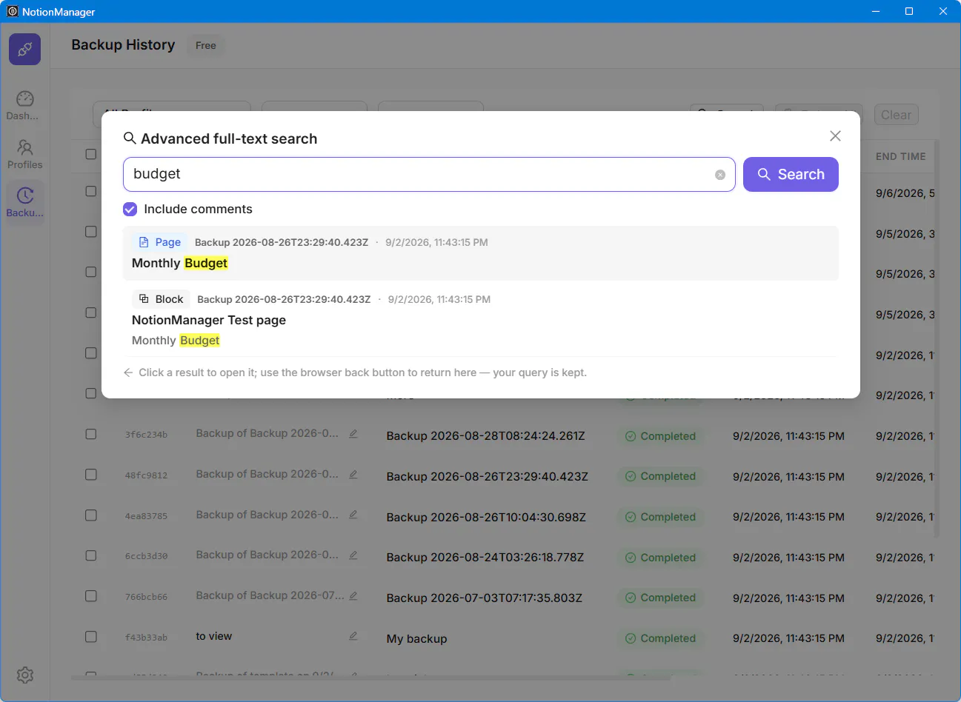Edit name of backup row 6ccb3d30
Viewport: 961px width, 702px height.
tap(353, 555)
